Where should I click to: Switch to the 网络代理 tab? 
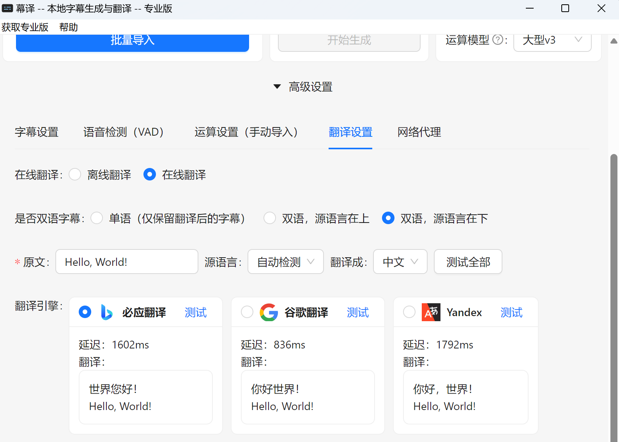click(419, 132)
